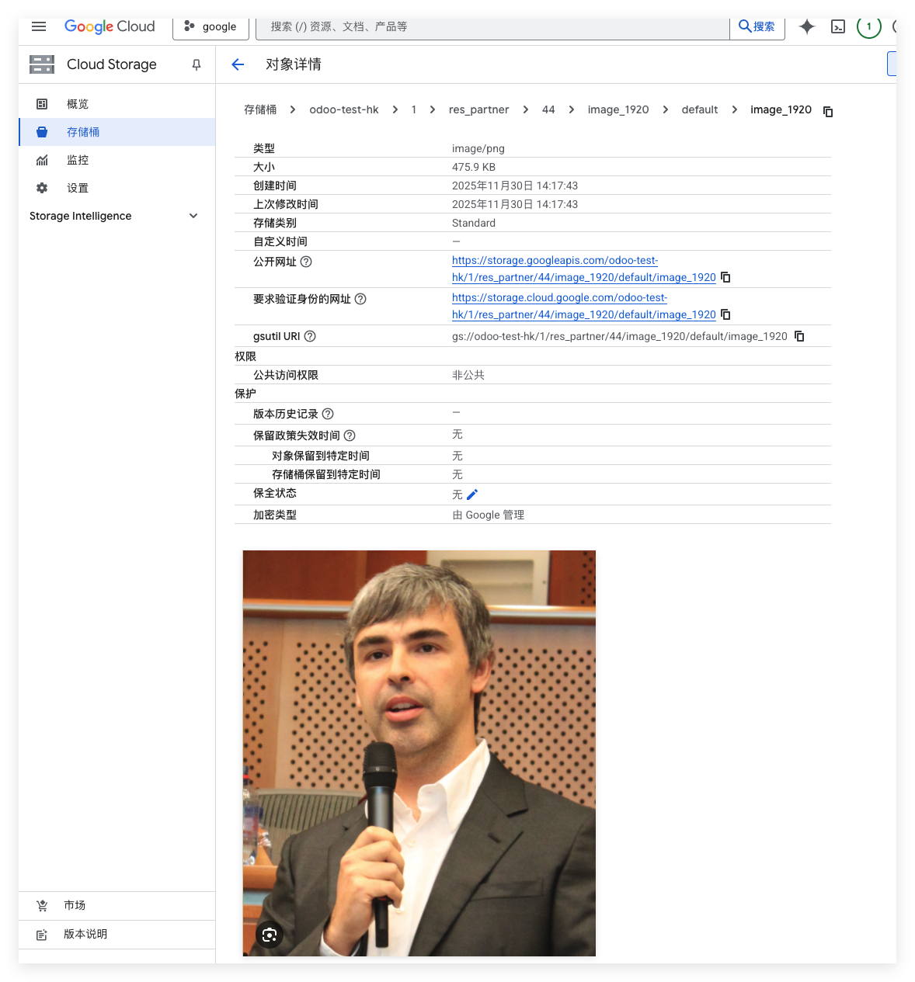Copy the object path in breadcrumb

(x=828, y=111)
